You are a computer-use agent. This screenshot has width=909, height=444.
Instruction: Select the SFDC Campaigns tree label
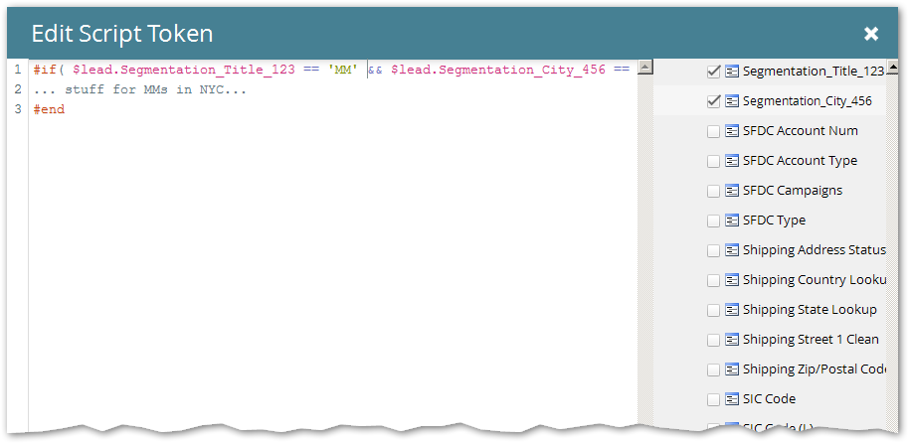pos(792,191)
